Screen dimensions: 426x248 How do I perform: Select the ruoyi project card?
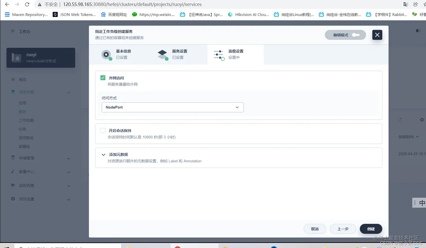tap(41, 58)
